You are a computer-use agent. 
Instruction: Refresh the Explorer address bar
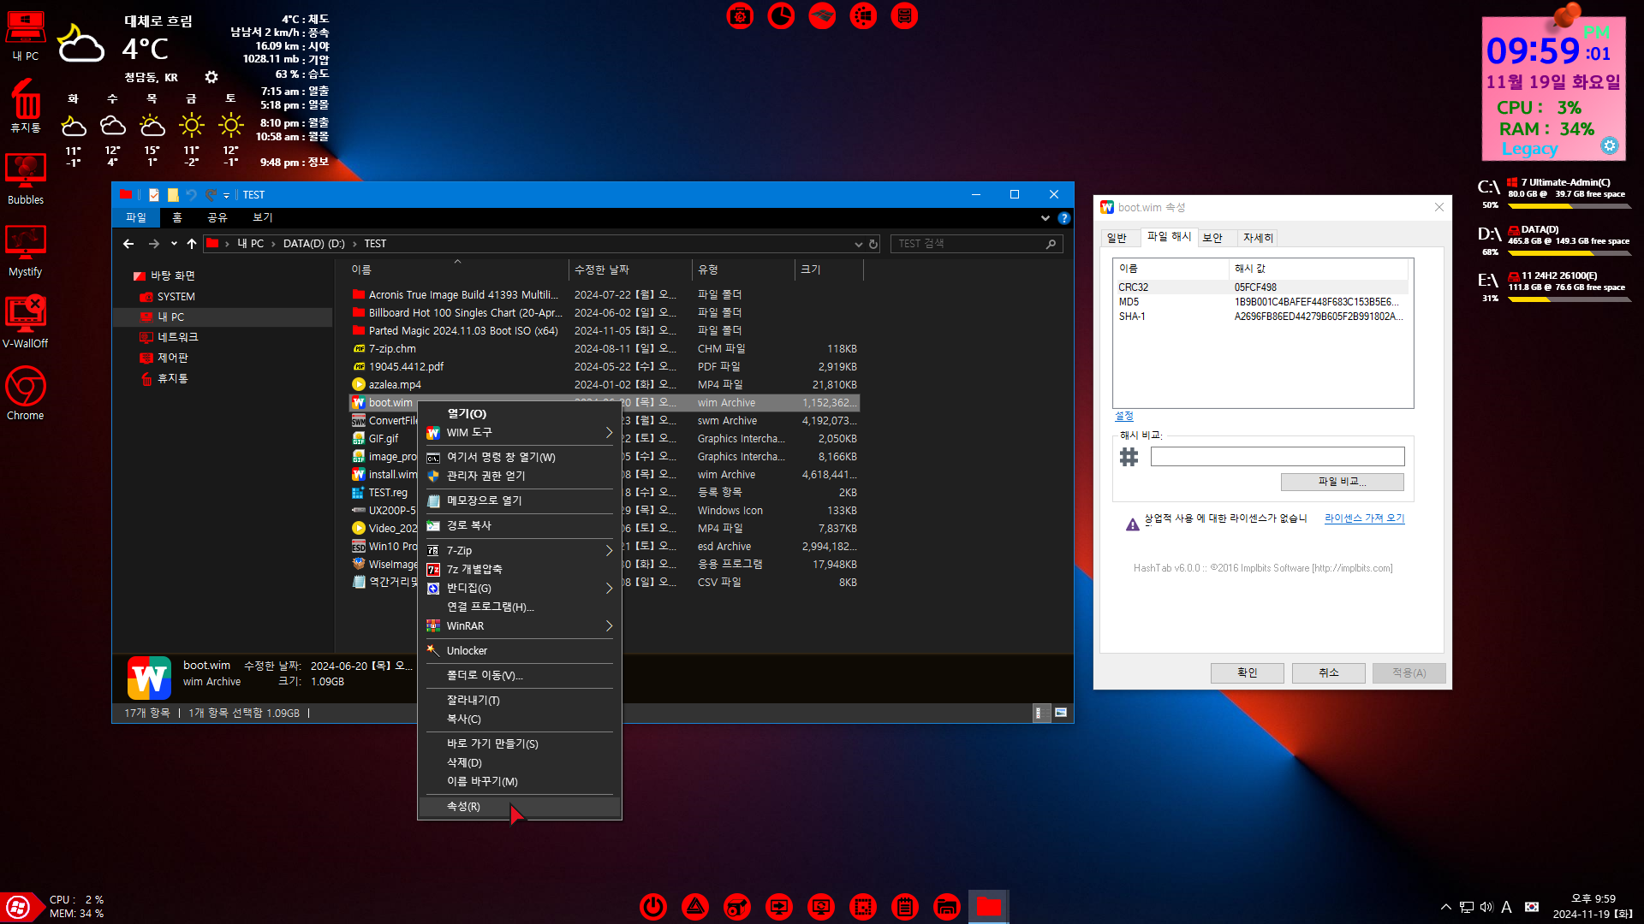click(x=873, y=244)
